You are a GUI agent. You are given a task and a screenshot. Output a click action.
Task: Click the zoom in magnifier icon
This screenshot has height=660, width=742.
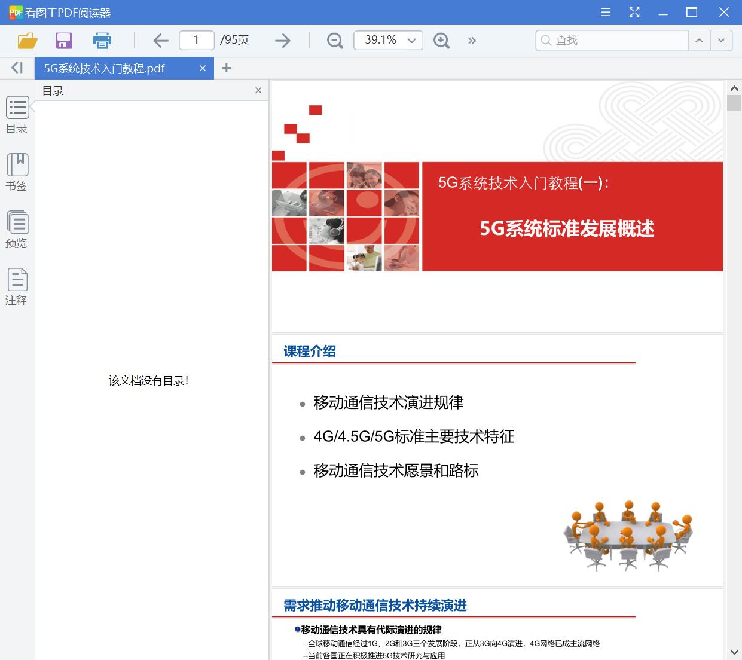442,40
